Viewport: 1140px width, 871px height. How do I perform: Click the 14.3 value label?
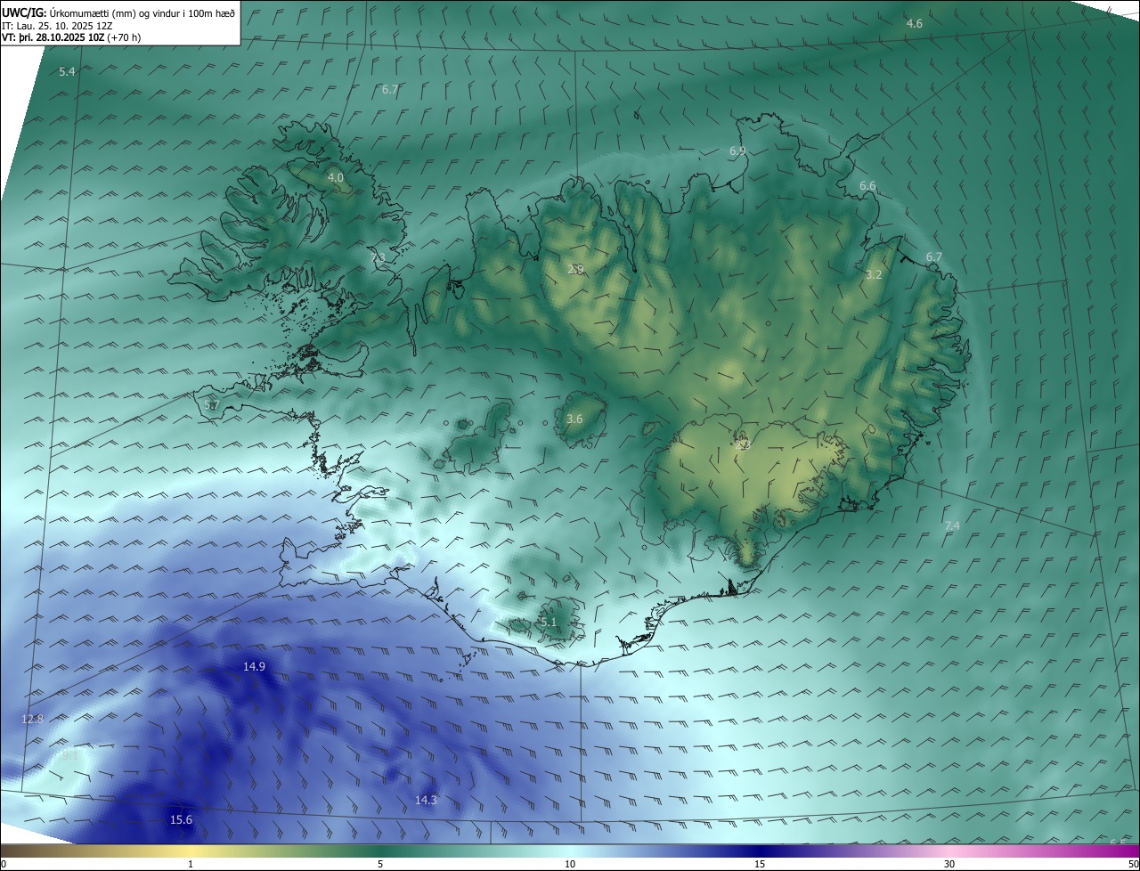tap(427, 800)
